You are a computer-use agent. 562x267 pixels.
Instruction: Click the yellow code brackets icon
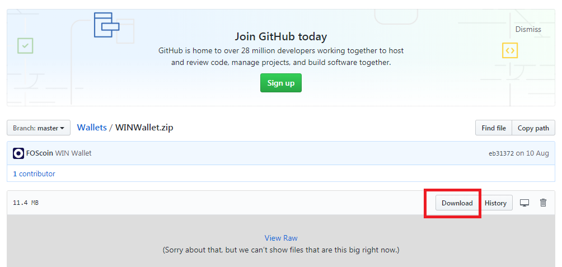click(509, 50)
